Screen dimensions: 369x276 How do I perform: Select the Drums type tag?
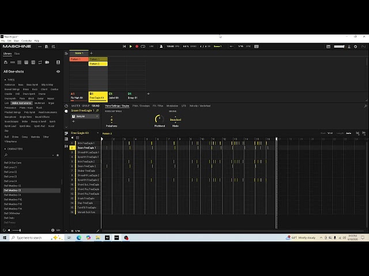(x=42, y=94)
